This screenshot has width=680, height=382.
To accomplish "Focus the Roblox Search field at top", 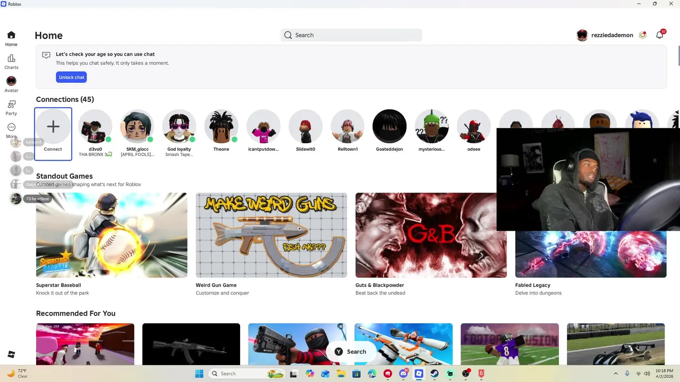I will (351, 35).
